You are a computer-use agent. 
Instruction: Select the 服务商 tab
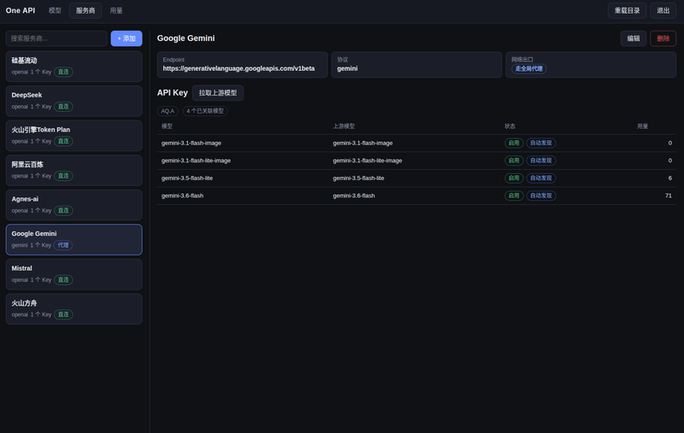(85, 10)
